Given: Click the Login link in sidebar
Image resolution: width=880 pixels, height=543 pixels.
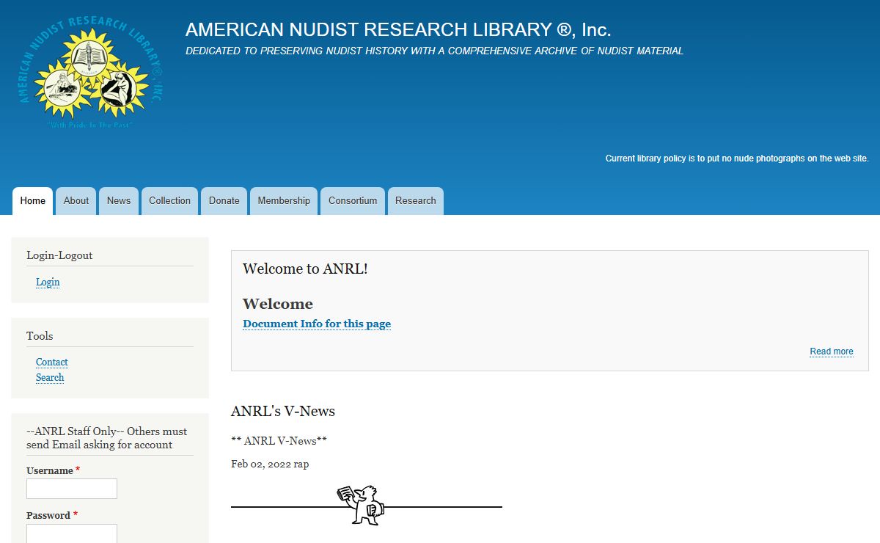Looking at the screenshot, I should click(48, 282).
